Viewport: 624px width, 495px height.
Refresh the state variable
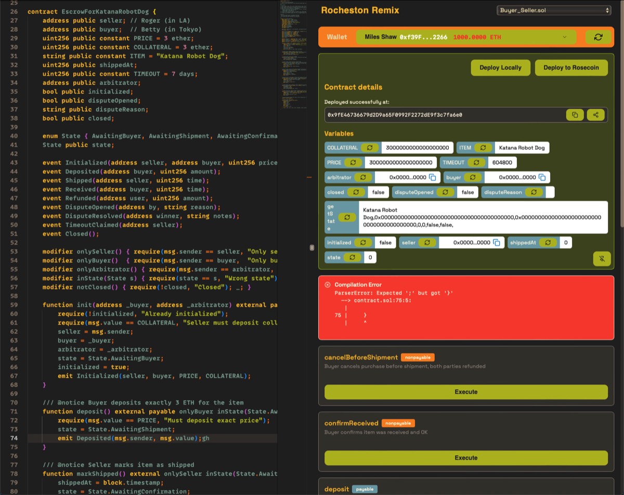pos(352,257)
